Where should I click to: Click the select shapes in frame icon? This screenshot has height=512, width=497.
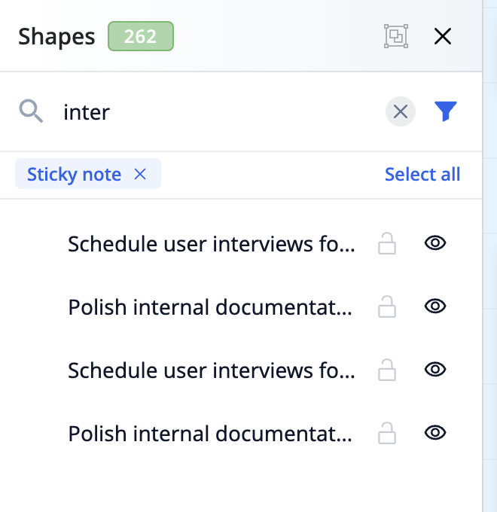click(x=396, y=36)
